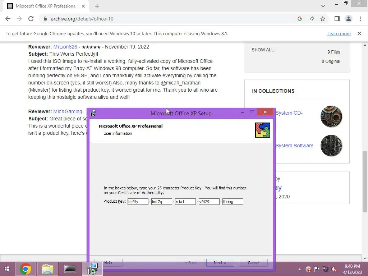368x276 pixels.
Task: Click the muted volume tray icon
Action: click(x=334, y=269)
